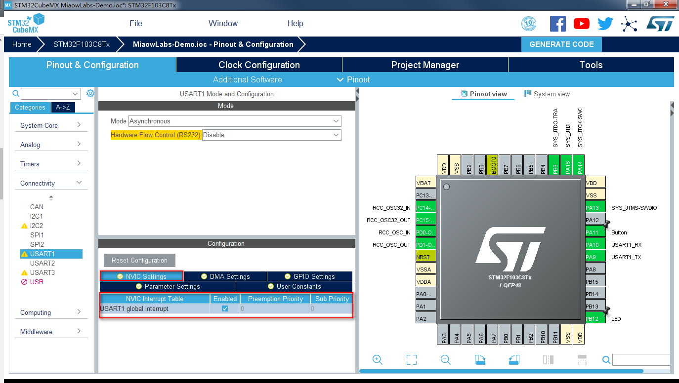Click the PA9 pin on the chip

[595, 257]
